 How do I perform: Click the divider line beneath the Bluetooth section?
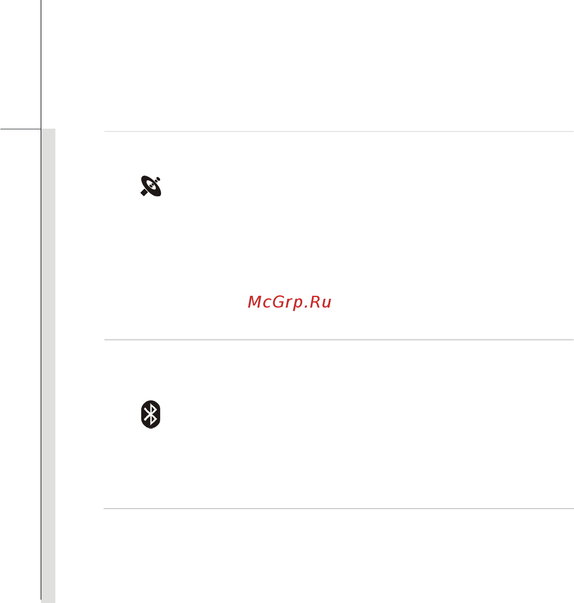coord(339,508)
